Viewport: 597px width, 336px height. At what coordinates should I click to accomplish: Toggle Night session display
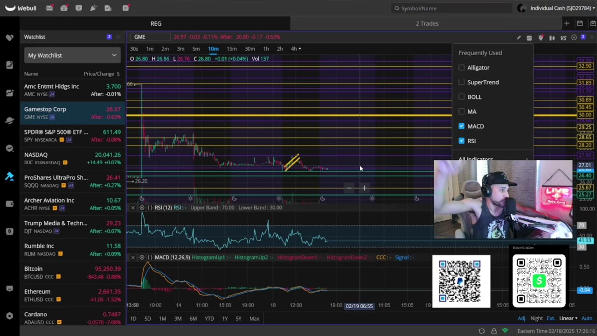tap(536, 318)
